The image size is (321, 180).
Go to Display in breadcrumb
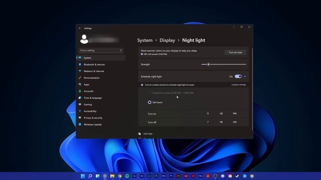click(167, 40)
